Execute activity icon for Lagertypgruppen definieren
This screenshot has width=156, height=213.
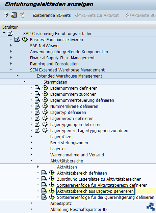click(x=45, y=124)
